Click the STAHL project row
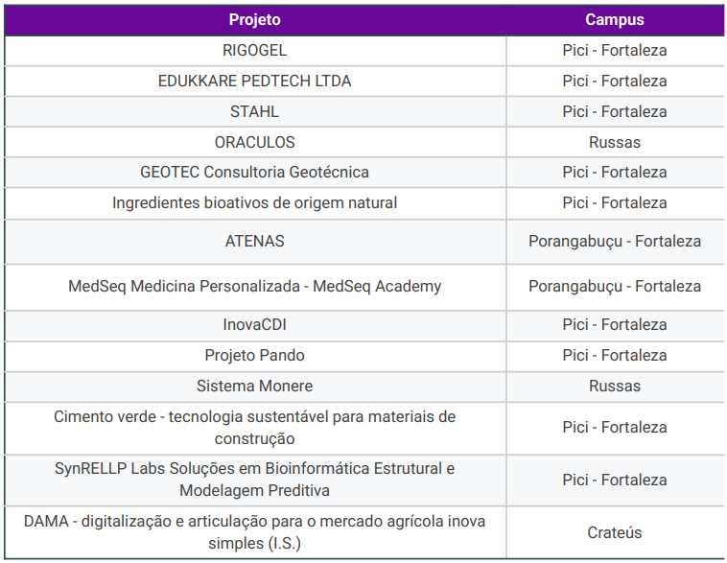This screenshot has width=727, height=563. tap(364, 112)
